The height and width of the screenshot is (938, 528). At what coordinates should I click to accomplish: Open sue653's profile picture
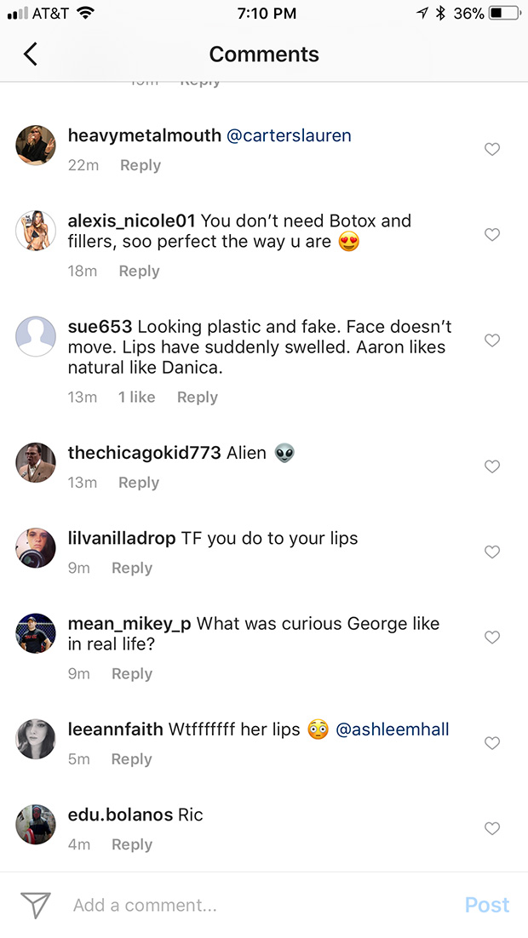(x=35, y=336)
